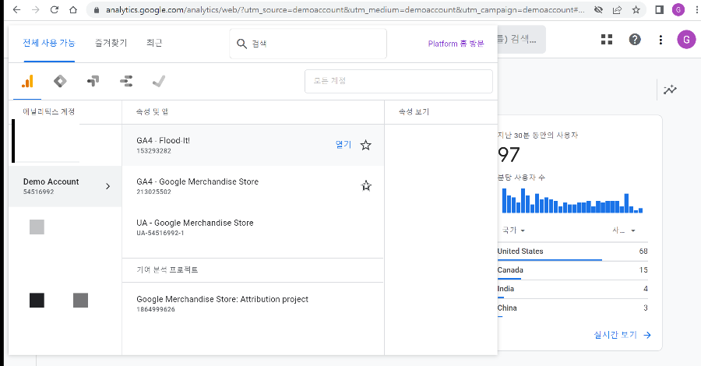701x366 pixels.
Task: Open the Google apps grid icon
Action: pos(607,40)
